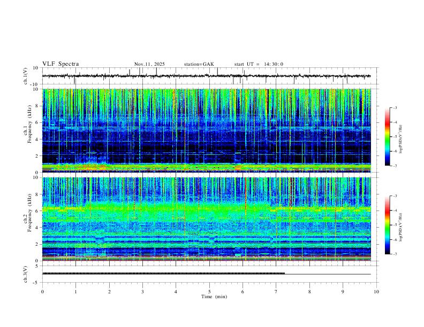Click the ch.2 'Frequency (kHz)' axis label
Screen dimensions: 424x327
[29, 213]
